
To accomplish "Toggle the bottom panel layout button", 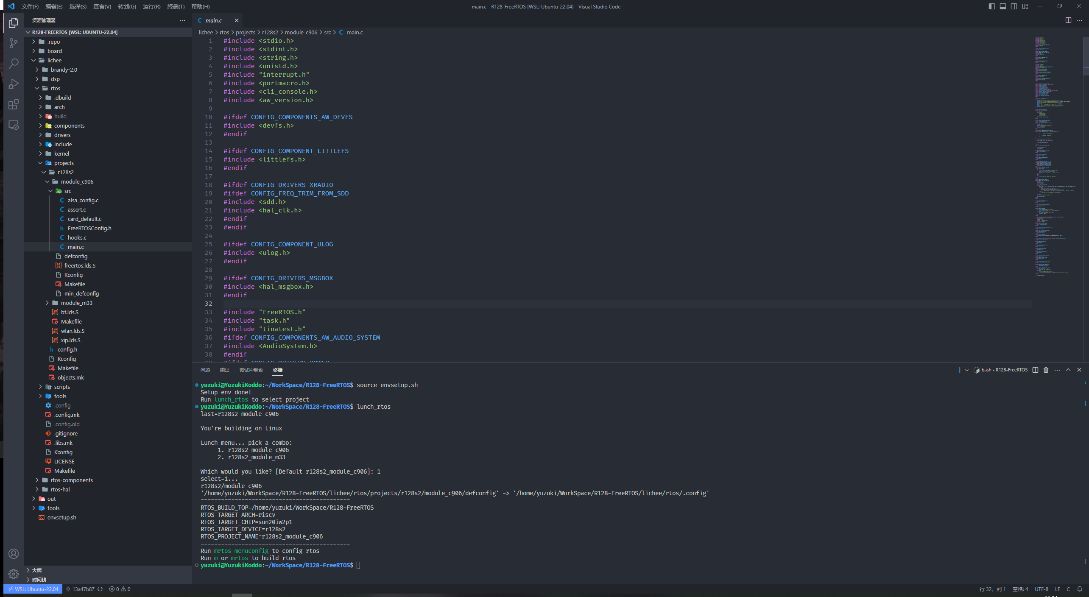I will (x=1002, y=6).
